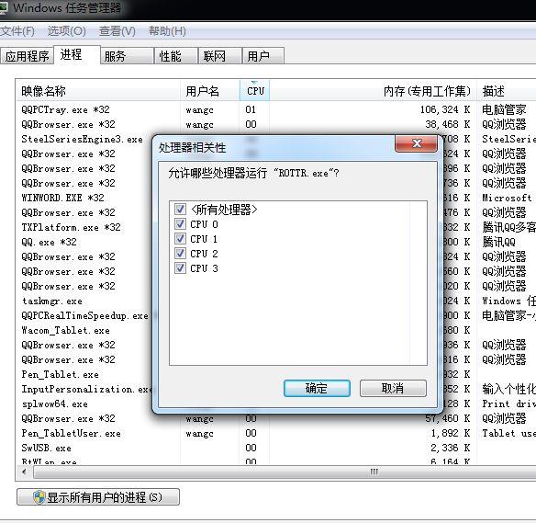This screenshot has height=523, width=536.
Task: Close the 处理器相关性 dialog
Action: click(x=416, y=143)
